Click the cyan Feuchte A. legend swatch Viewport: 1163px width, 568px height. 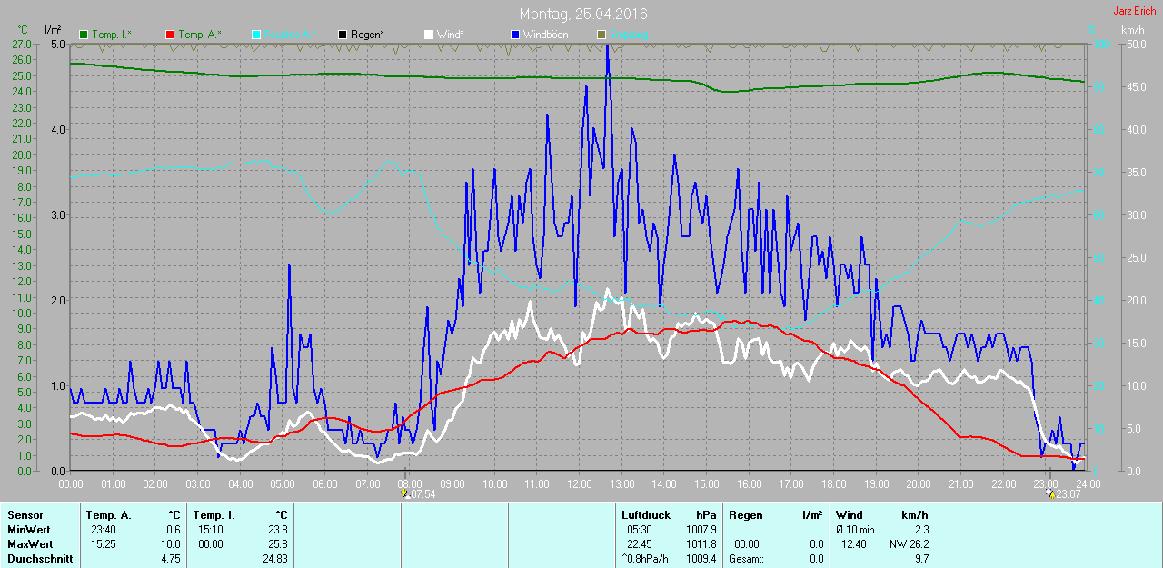(256, 35)
